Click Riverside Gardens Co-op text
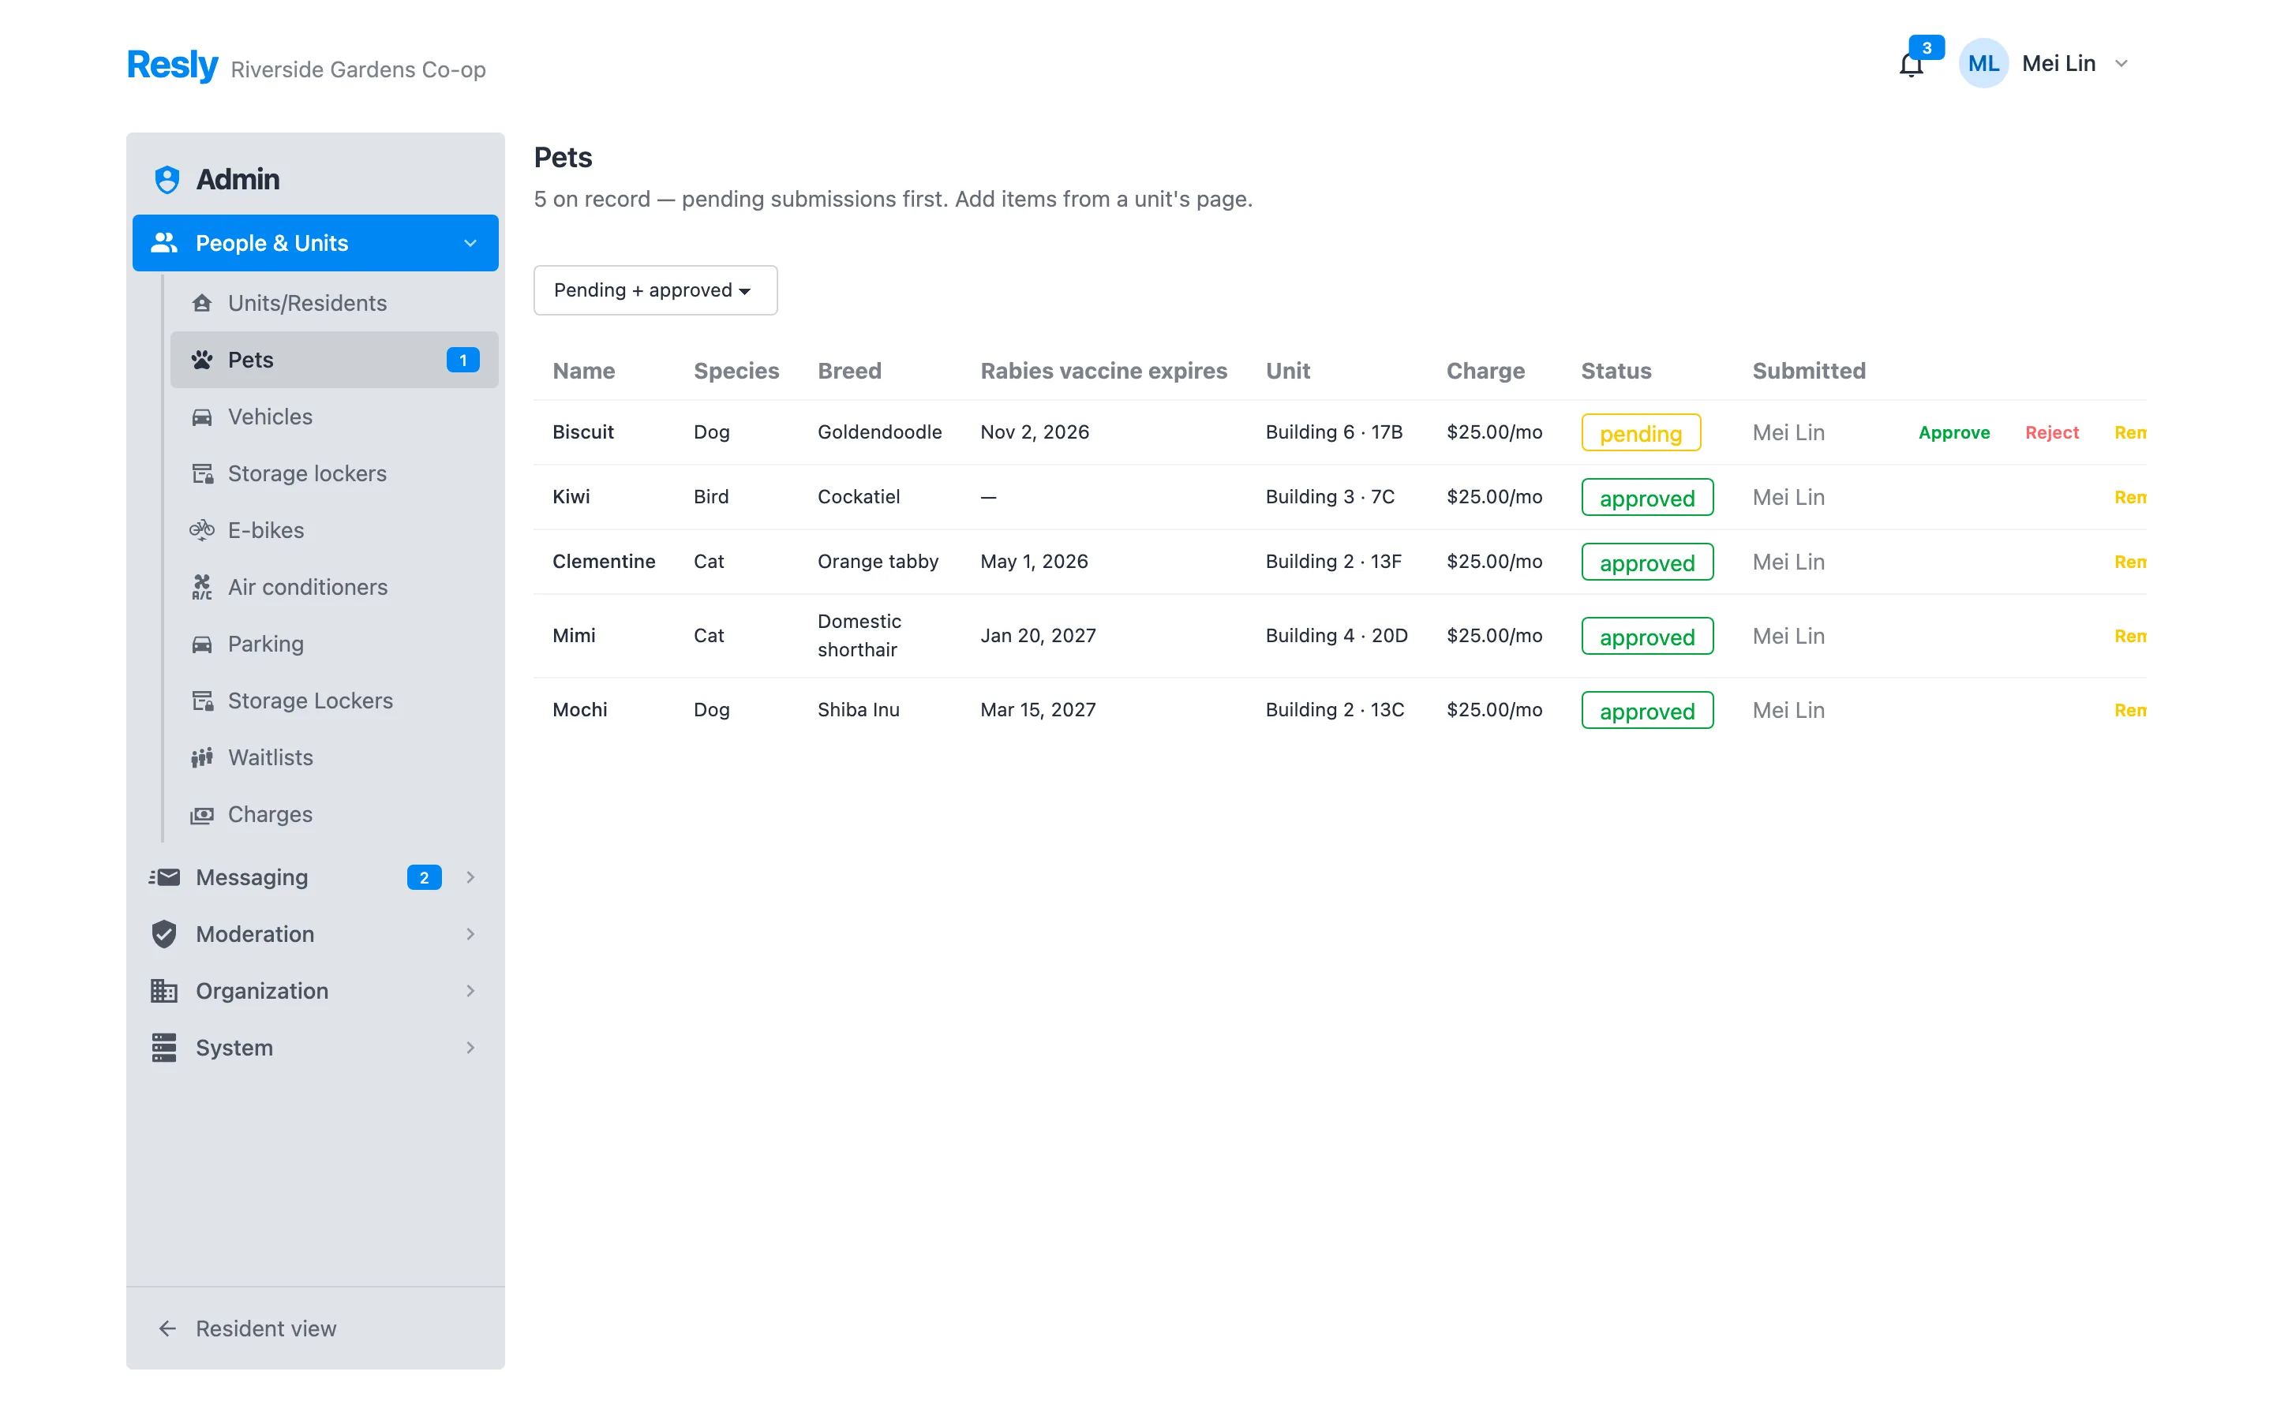The image size is (2273, 1420). tap(358, 69)
